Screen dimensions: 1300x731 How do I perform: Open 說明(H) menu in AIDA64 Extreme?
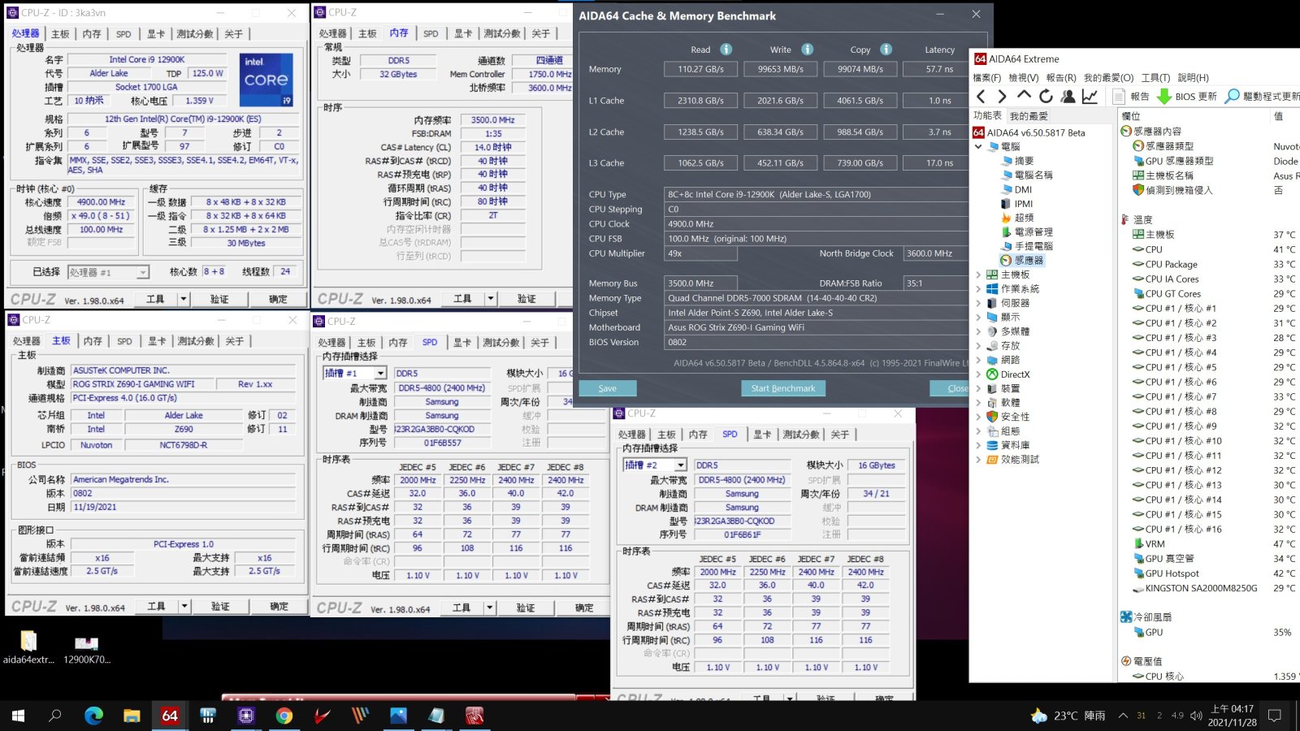click(x=1193, y=78)
